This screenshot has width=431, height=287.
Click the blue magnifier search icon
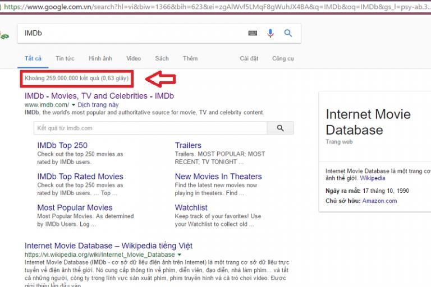pos(288,34)
